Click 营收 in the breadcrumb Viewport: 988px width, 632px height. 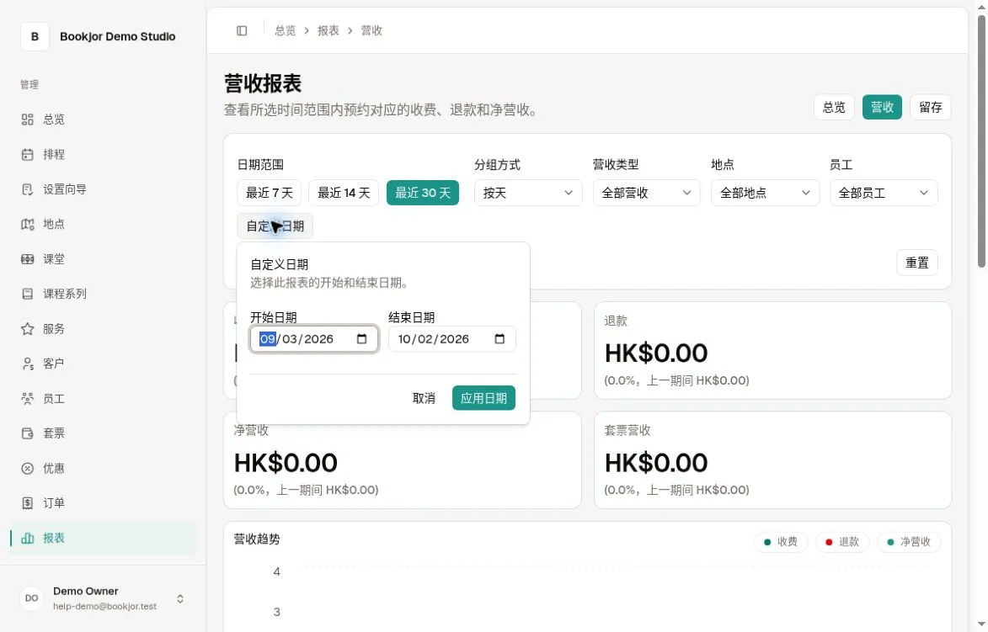click(x=371, y=31)
